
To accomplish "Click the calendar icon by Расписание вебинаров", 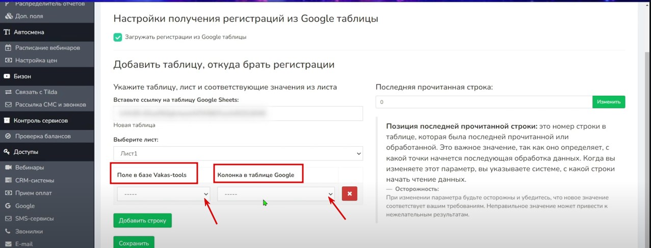I will coord(8,48).
